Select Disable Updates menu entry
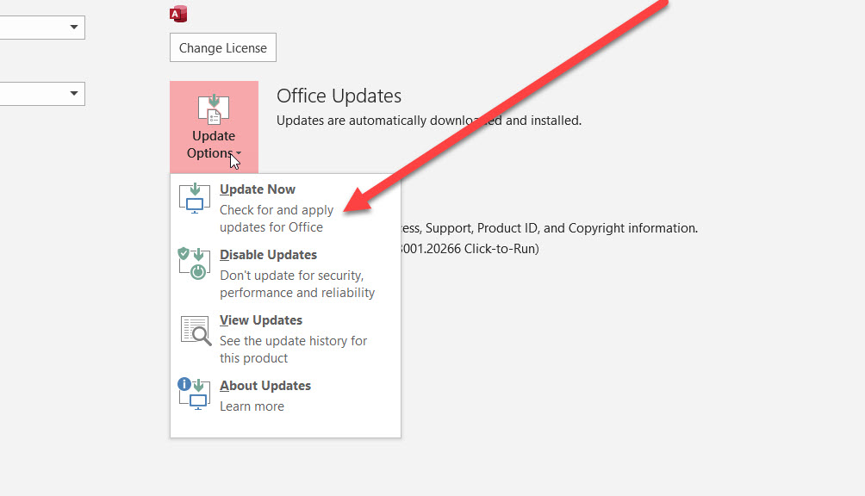Screen dimensions: 865x496 (x=285, y=273)
